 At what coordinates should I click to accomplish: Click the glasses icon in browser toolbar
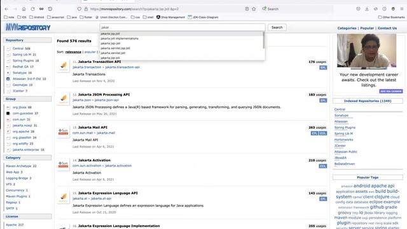click(x=41, y=9)
